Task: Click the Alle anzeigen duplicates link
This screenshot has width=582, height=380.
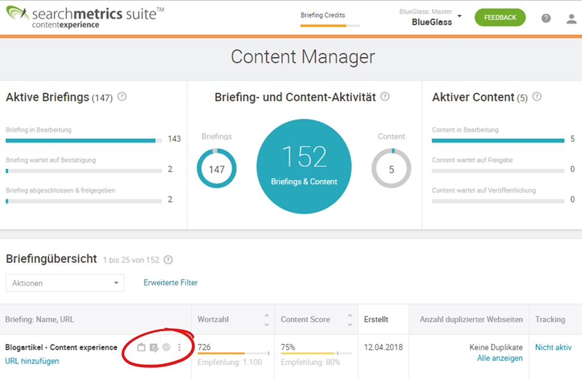Action: (x=499, y=358)
